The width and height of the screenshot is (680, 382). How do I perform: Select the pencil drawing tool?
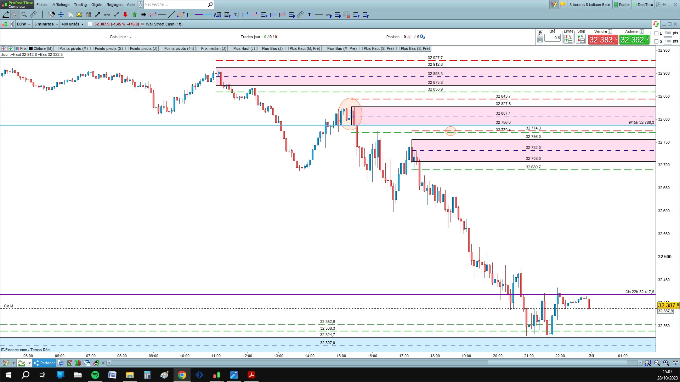[6, 15]
